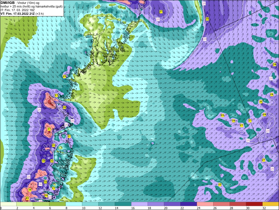Select the 20–22 m/s violet legend swatch

point(172,204)
